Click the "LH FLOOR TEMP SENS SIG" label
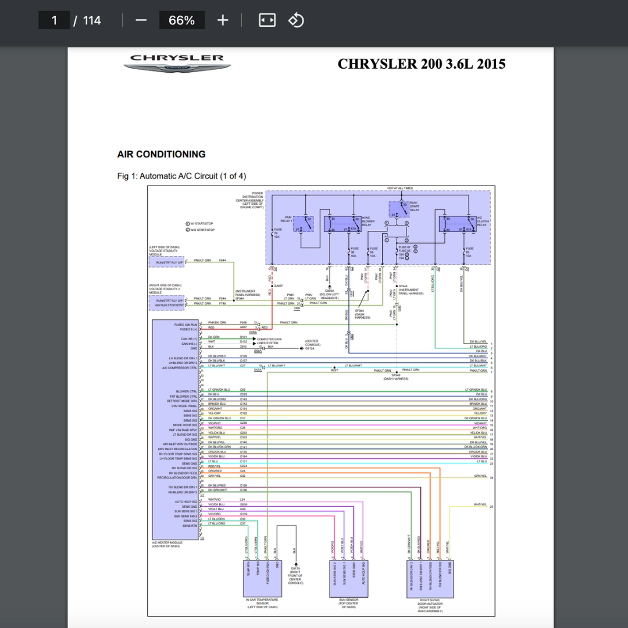 179,459
